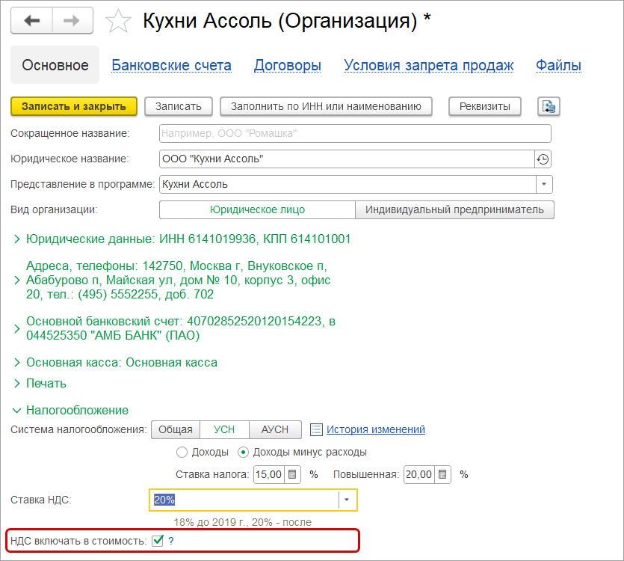Expand Юридические данные section
The image size is (624, 561).
coord(16,239)
